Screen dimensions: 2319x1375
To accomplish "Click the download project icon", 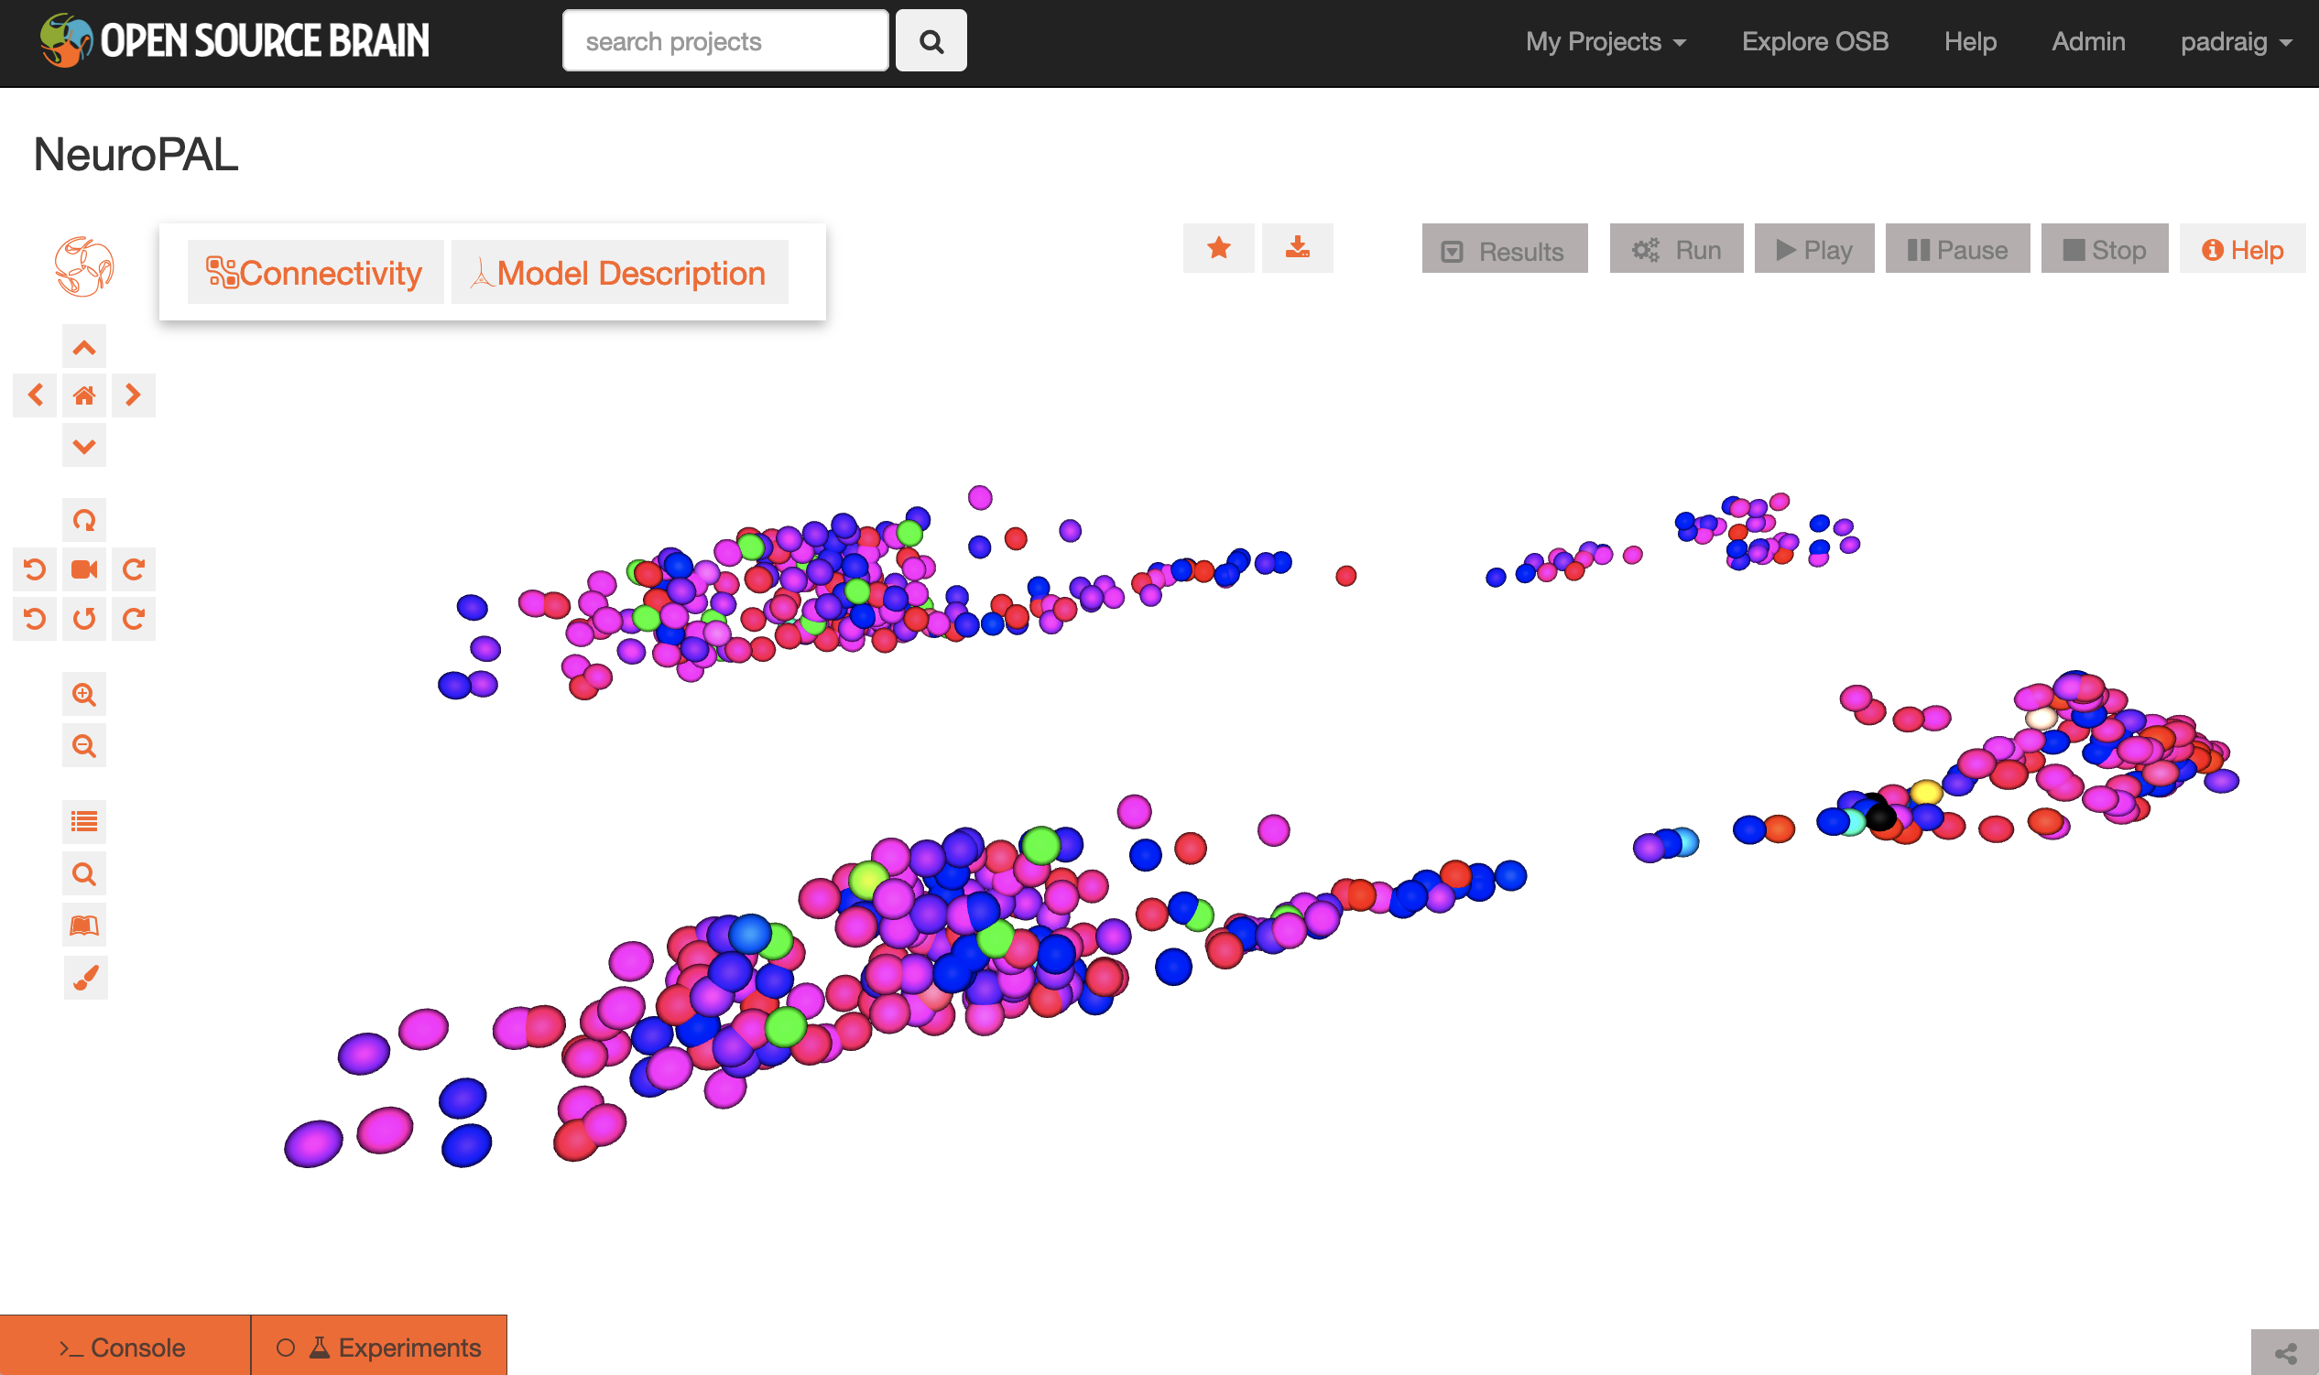I will coord(1297,248).
